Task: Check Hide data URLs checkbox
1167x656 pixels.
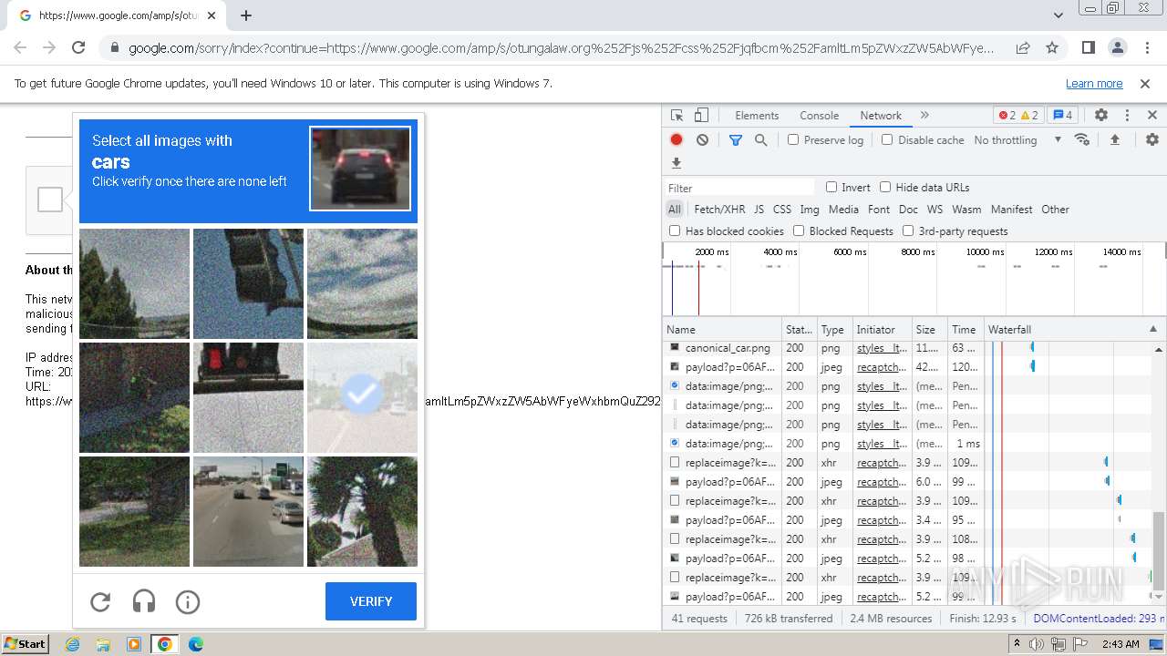Action: [885, 187]
